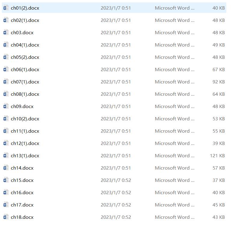Image resolution: width=236 pixels, height=226 pixels.
Task: Select the file name ch02(1).docx
Action: 25,20
